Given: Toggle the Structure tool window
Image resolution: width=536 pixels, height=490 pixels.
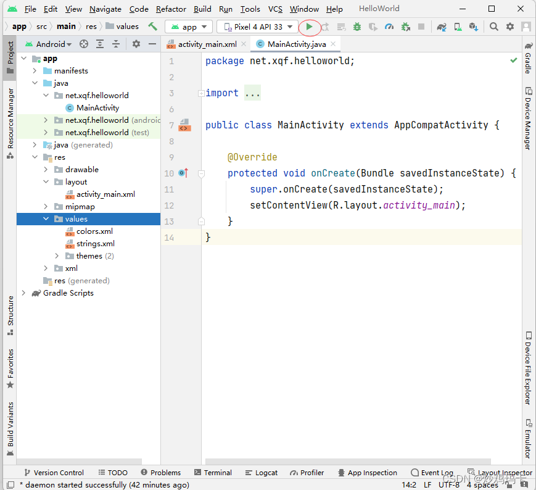Looking at the screenshot, I should click(x=10, y=315).
